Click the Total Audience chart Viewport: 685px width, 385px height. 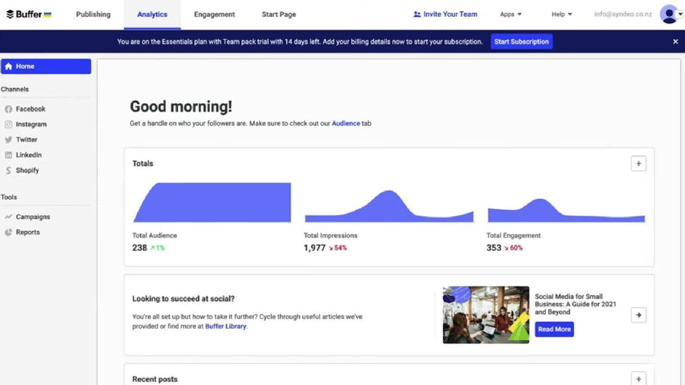click(212, 202)
